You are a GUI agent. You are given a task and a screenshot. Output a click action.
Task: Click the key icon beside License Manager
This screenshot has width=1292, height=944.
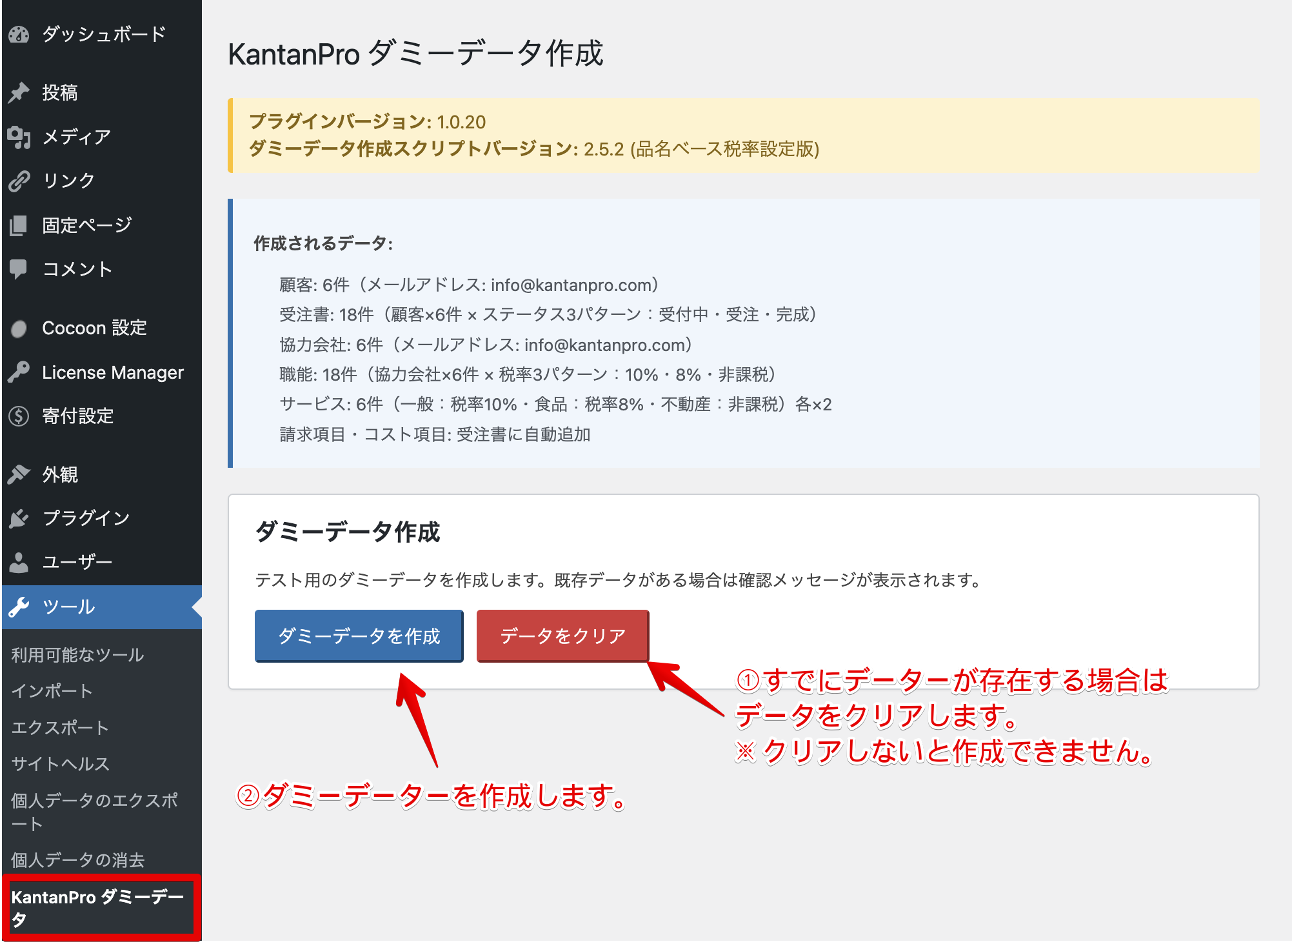[19, 372]
